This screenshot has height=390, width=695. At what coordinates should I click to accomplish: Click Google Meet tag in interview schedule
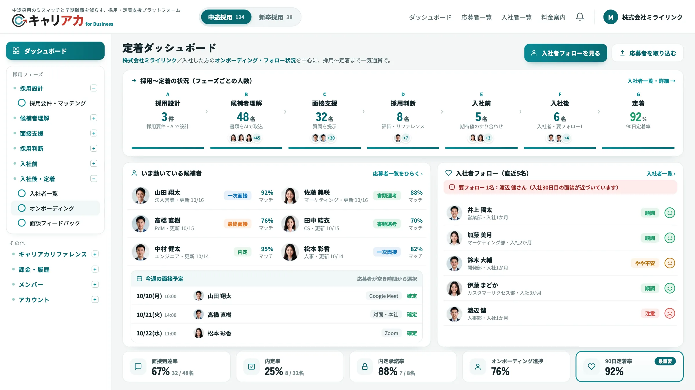(384, 296)
